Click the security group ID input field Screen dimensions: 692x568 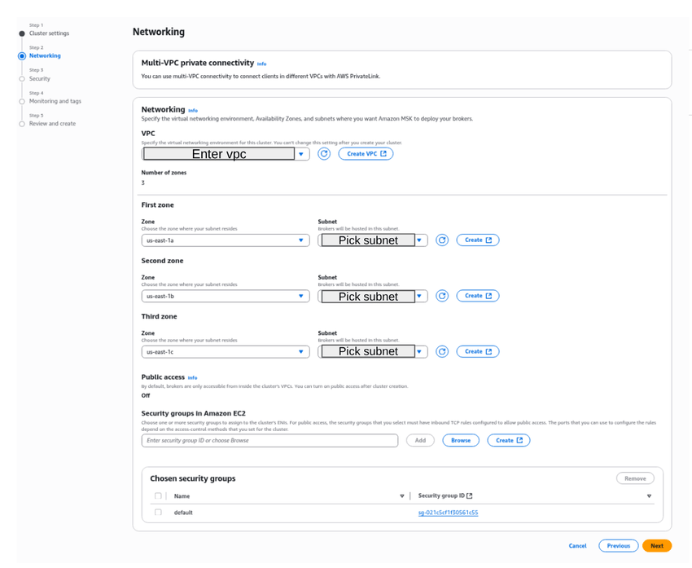[x=269, y=440]
